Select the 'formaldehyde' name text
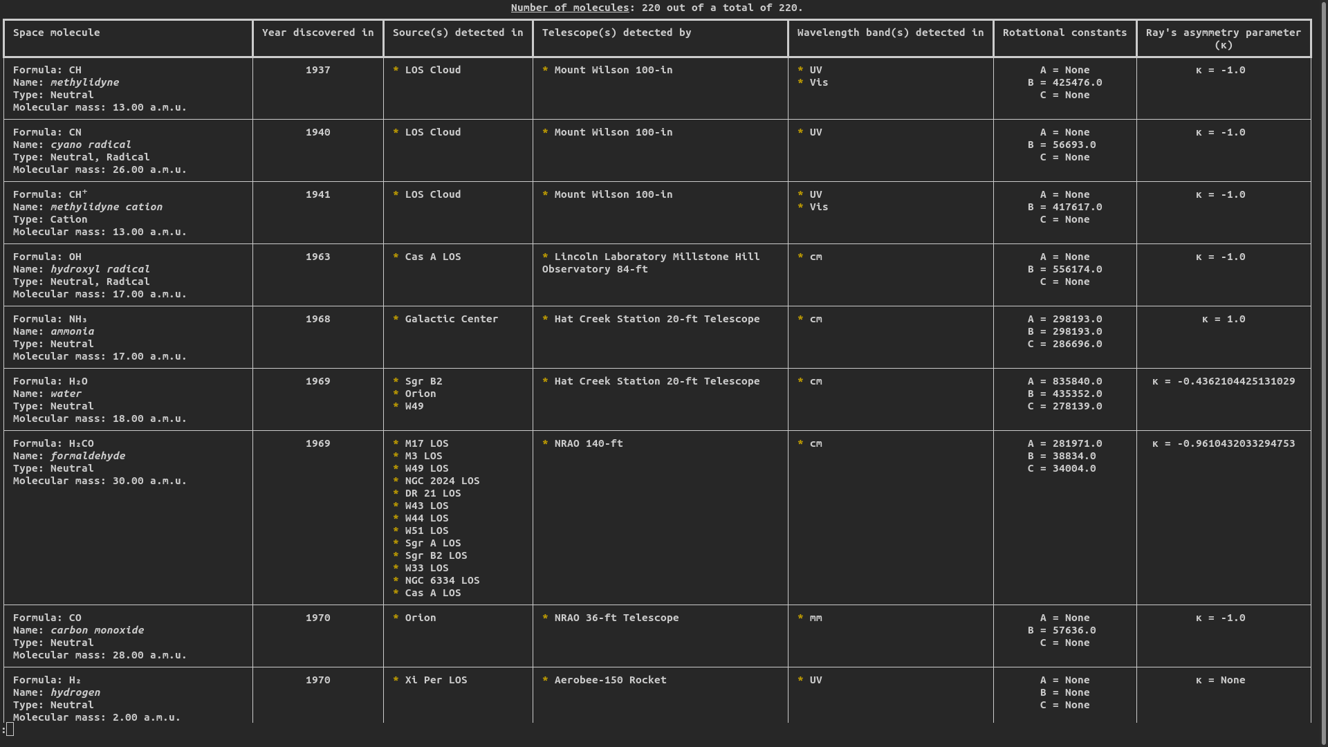Viewport: 1328px width, 747px height. tap(88, 456)
